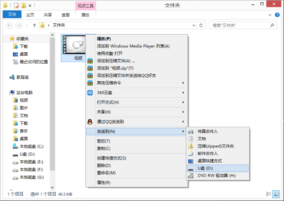Click the 发送到(N) menu entry
The height and width of the screenshot is (201, 284).
click(136, 132)
